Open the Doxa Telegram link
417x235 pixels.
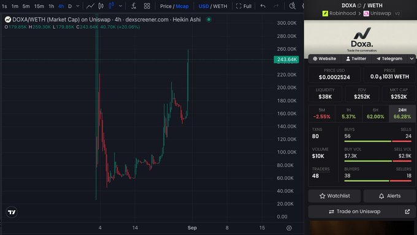[x=389, y=59]
